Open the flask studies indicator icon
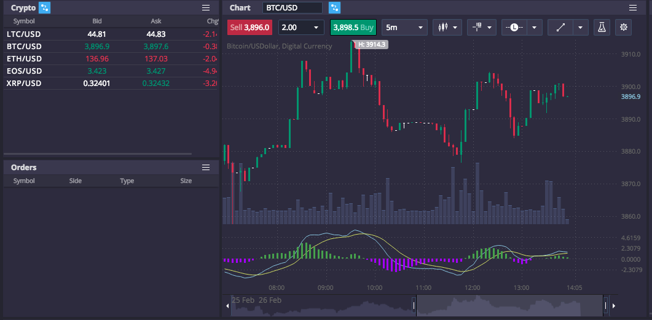652x320 pixels. (x=602, y=28)
